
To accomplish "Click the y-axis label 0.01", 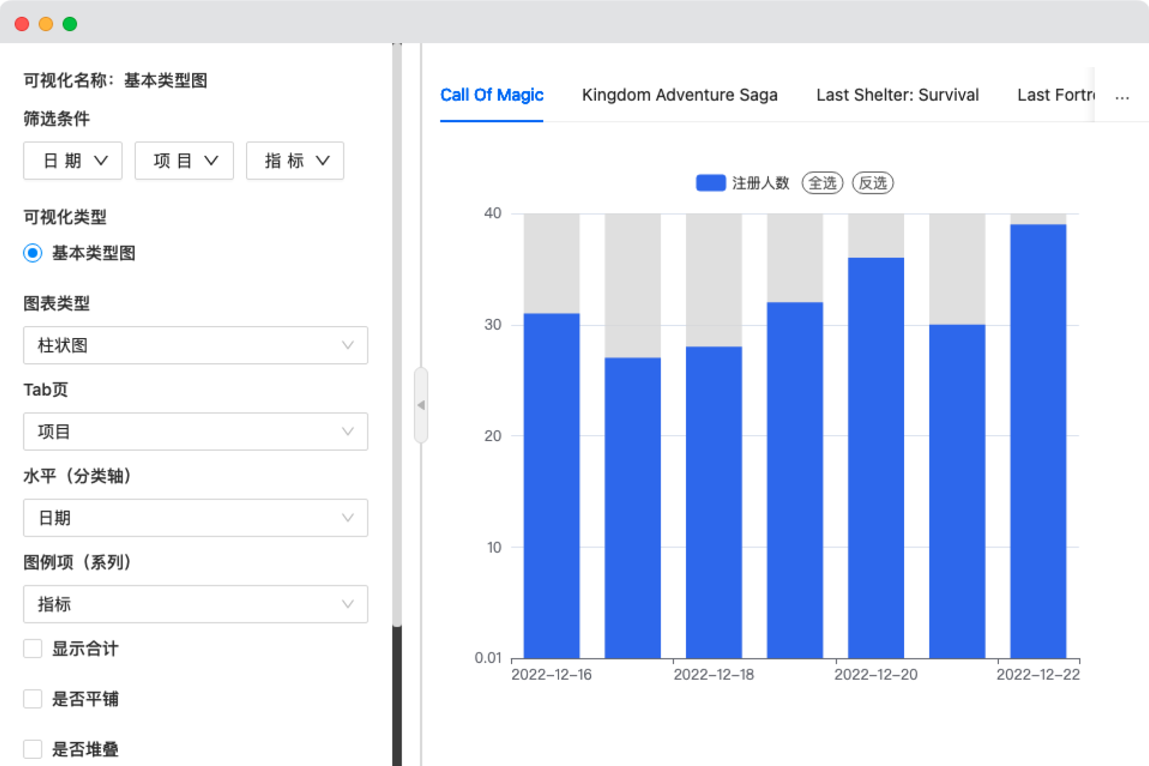I will tap(488, 658).
